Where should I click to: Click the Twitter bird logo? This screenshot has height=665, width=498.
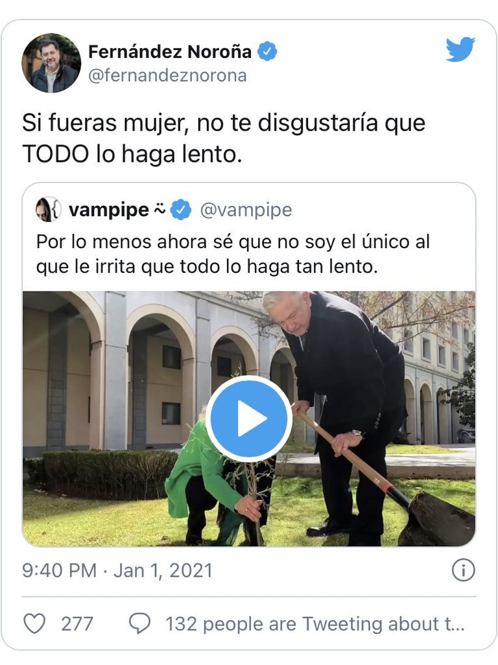[x=460, y=49]
